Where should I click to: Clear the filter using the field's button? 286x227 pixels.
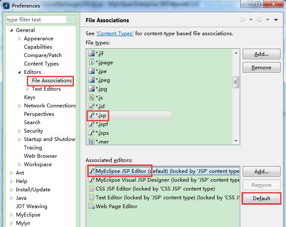click(71, 20)
